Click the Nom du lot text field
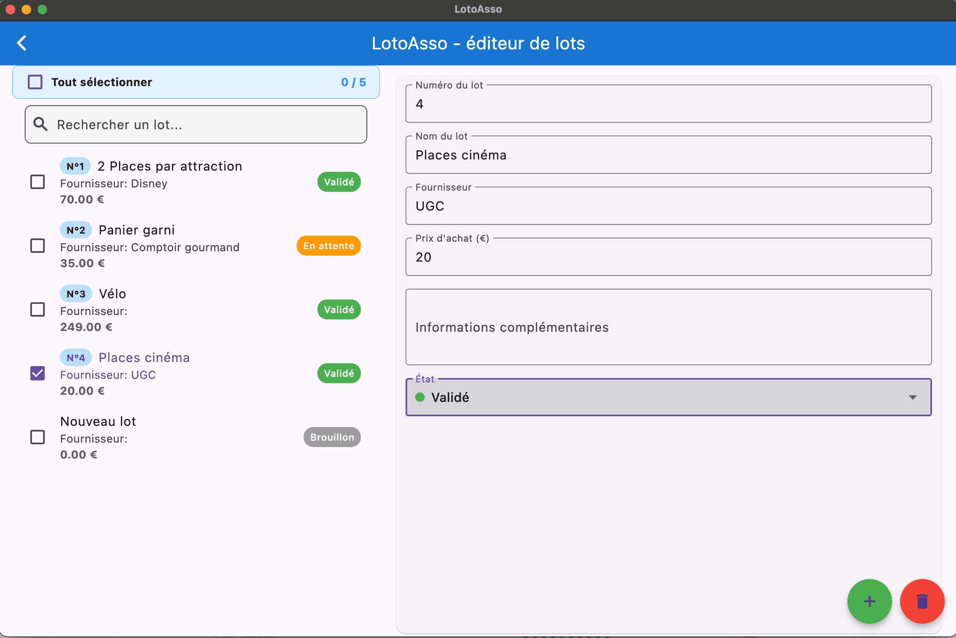This screenshot has height=638, width=956. 668,155
